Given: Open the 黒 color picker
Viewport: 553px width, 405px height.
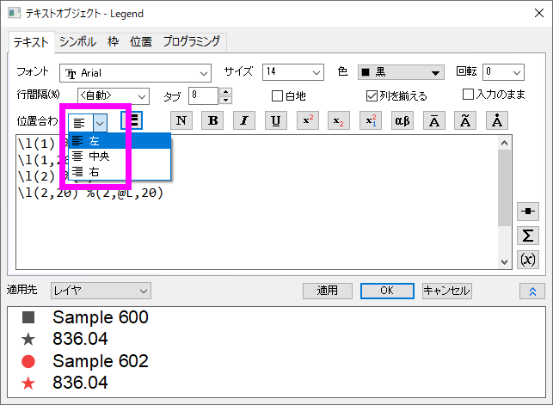Looking at the screenshot, I should coord(401,72).
